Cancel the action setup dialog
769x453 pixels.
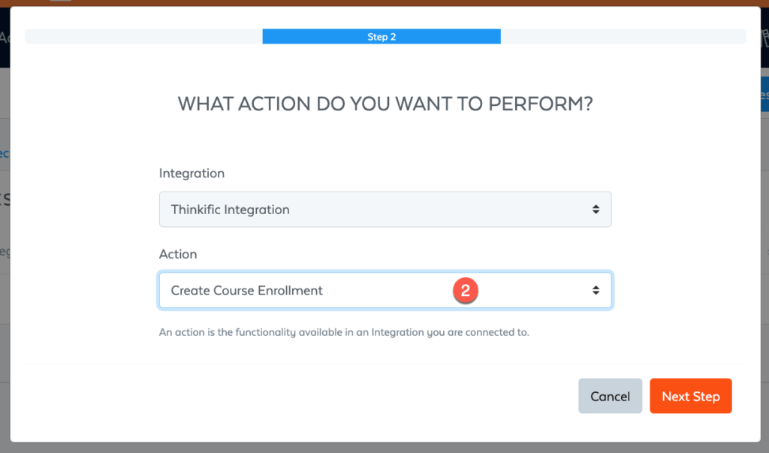610,396
